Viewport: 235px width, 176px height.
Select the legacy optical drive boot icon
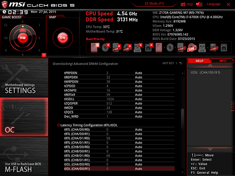click(x=170, y=48)
